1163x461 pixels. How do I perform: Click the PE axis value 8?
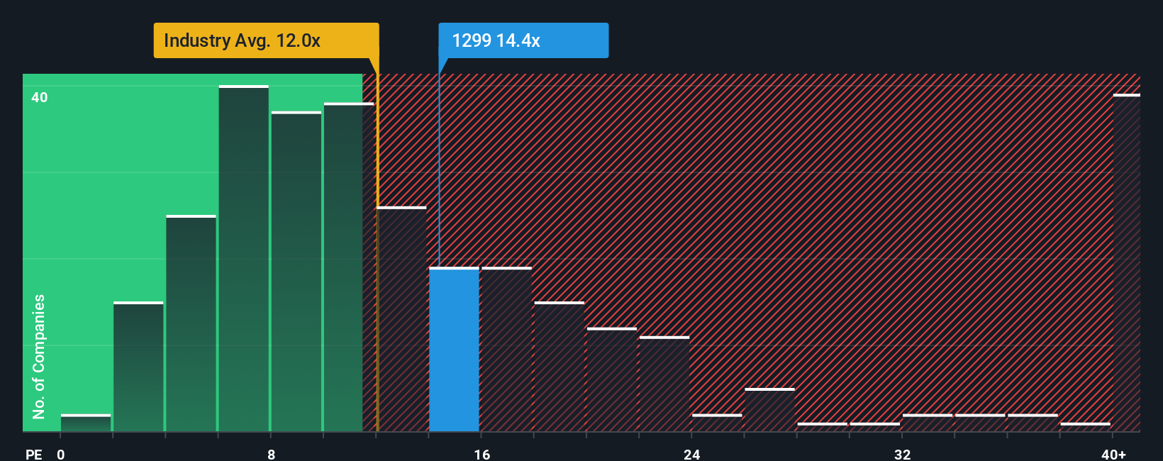click(x=272, y=454)
